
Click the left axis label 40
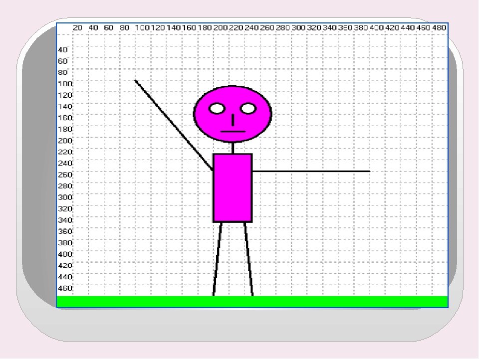click(x=63, y=50)
